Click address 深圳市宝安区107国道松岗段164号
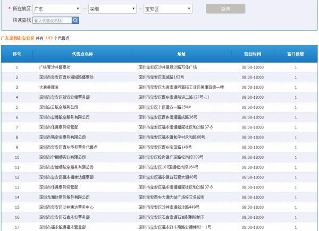This screenshot has width=319, height=231. [x=169, y=167]
